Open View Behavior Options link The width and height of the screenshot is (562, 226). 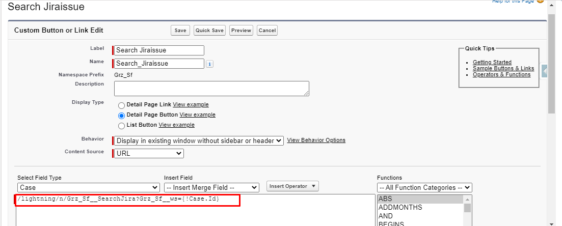(x=316, y=140)
